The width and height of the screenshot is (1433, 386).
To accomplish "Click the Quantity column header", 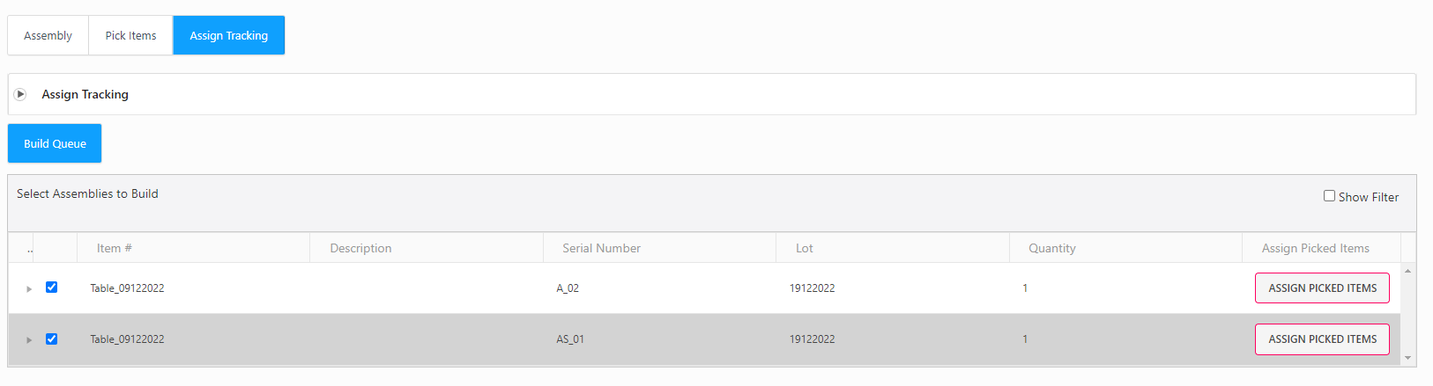I will click(x=1051, y=249).
